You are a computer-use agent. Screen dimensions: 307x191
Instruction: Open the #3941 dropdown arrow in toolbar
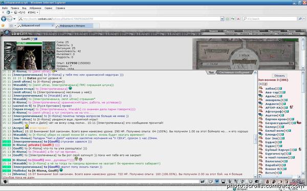(37, 12)
